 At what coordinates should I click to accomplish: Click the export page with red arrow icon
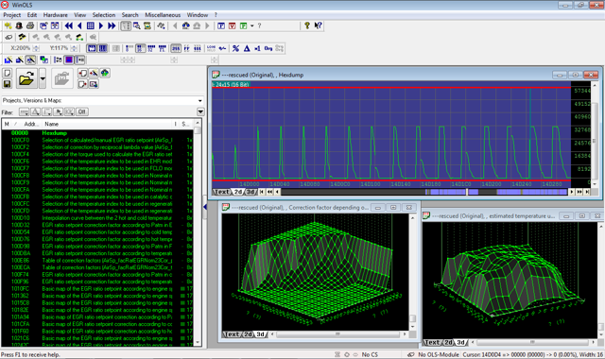click(82, 84)
